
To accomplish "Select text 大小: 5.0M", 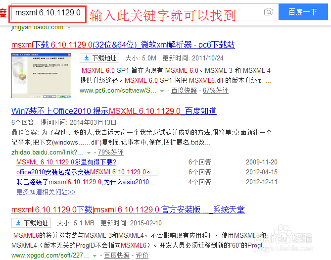I will point(141,58).
